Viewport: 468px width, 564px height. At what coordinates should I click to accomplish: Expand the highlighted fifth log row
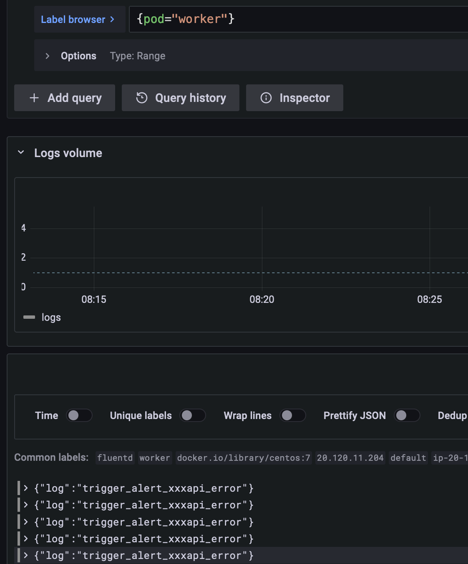pyautogui.click(x=26, y=555)
